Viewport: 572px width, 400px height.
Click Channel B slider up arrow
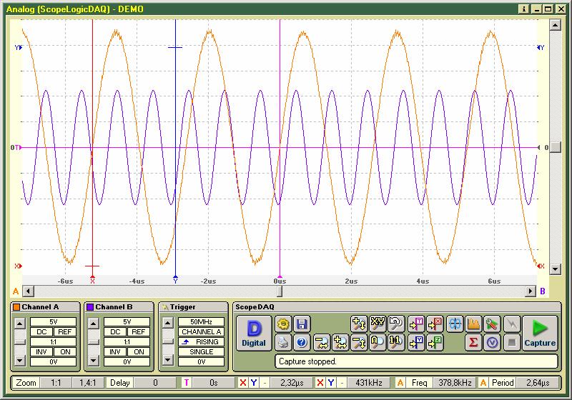[x=94, y=323]
